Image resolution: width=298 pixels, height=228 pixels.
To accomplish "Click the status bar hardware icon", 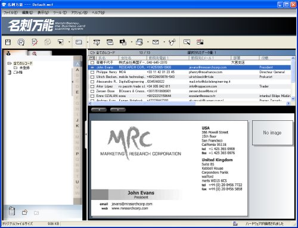I will [235, 224].
